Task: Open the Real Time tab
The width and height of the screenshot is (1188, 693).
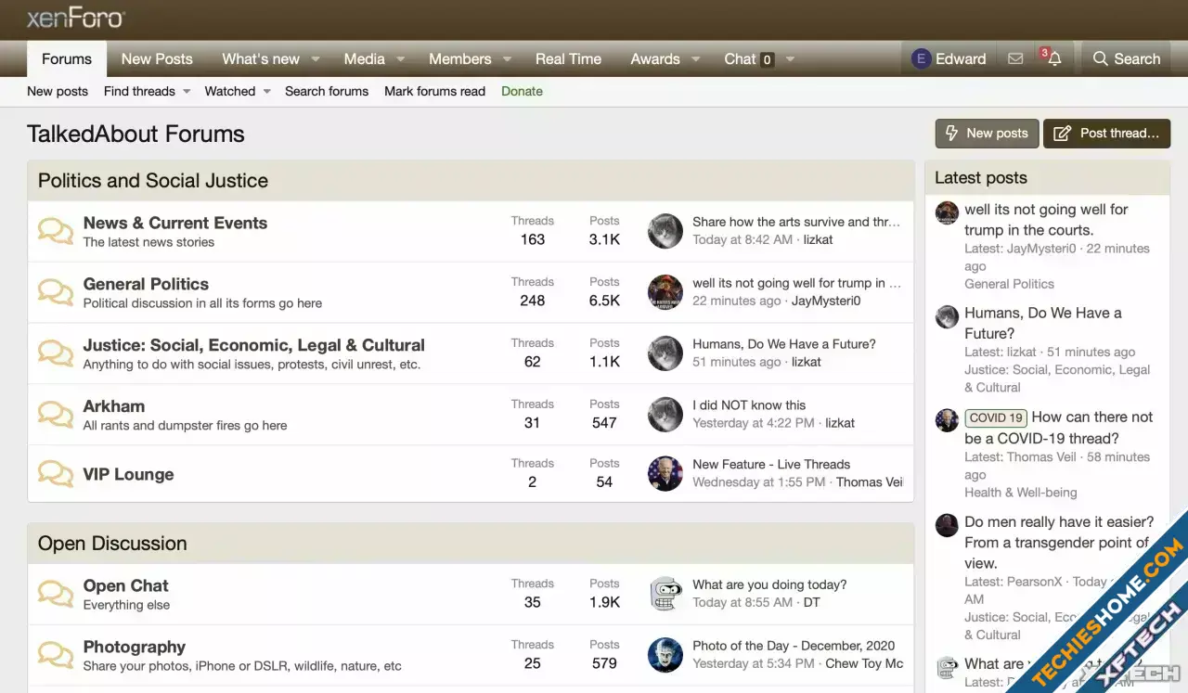Action: pos(568,58)
